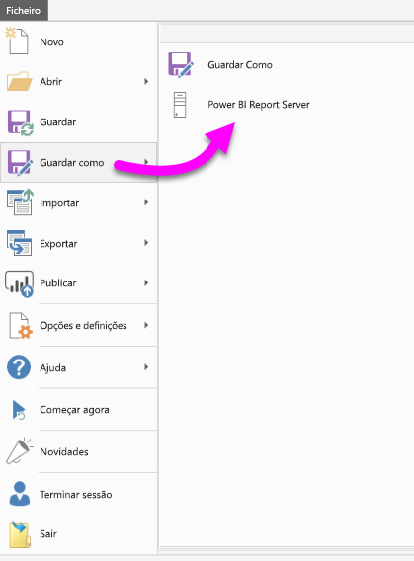Choose Power BI Report Server option

point(259,105)
